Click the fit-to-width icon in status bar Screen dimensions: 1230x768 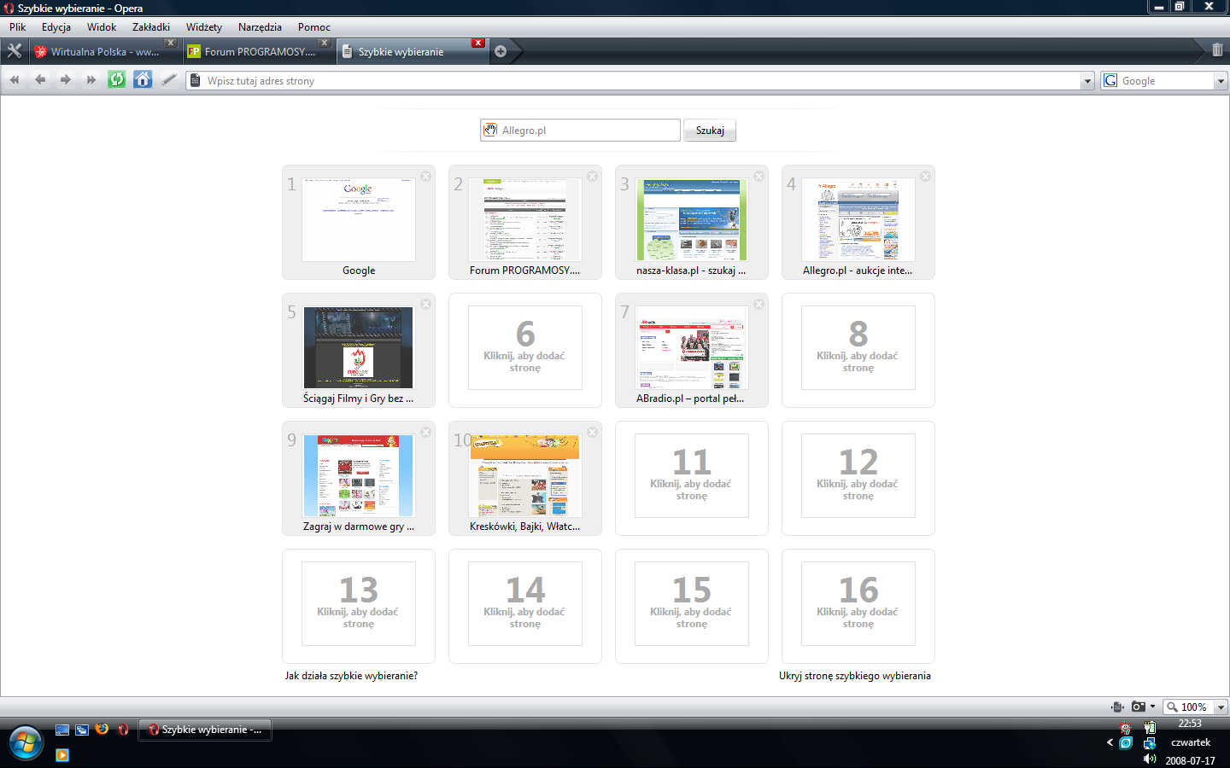[1117, 707]
